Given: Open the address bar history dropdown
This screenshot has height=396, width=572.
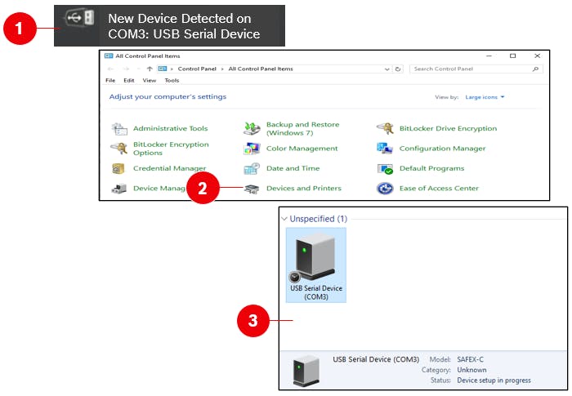Looking at the screenshot, I should coord(388,69).
